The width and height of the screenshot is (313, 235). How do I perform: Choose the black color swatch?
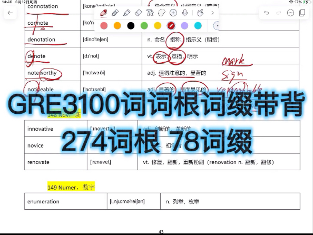(x=131, y=26)
